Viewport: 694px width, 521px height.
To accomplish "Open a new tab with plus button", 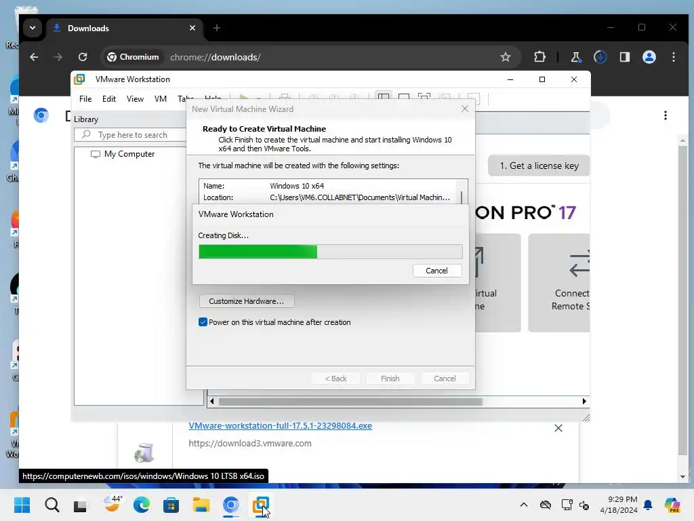I will tap(216, 28).
